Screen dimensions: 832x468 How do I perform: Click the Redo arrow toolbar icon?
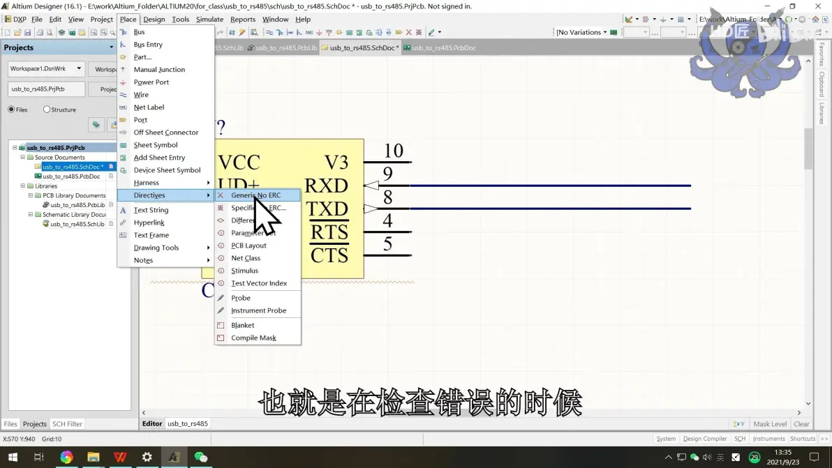tap(220, 32)
